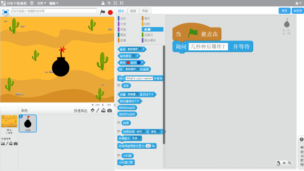The image size is (304, 171).
Task: Click the block palette vertical scrollbar
Action: coord(164,95)
